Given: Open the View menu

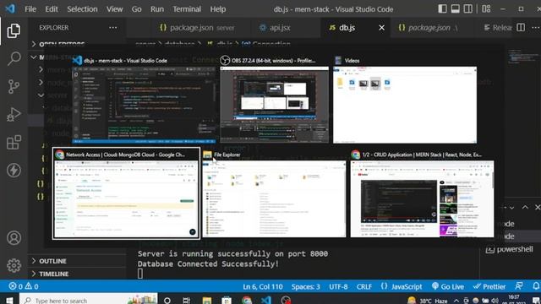Looking at the screenshot, I should pyautogui.click(x=114, y=9).
